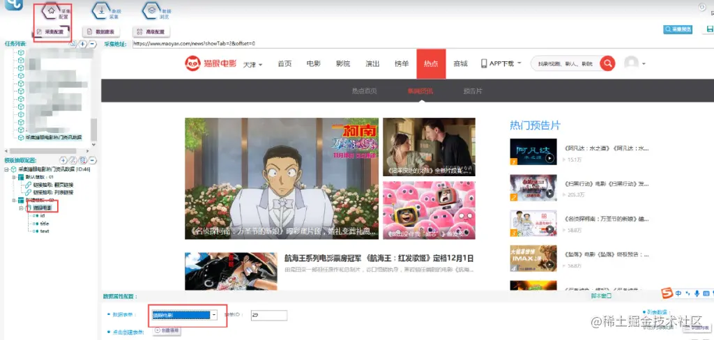
Task: Open the 《坠落》 trailer link
Action: pos(607,254)
